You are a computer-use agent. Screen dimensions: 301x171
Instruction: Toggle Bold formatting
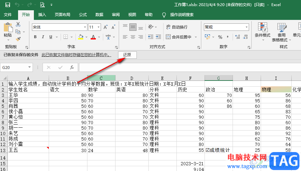[35, 37]
